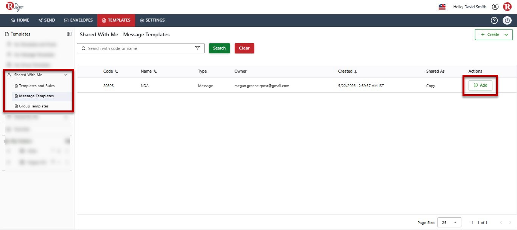
Task: Collapse the Templates sidebar panel icon
Action: (69, 34)
